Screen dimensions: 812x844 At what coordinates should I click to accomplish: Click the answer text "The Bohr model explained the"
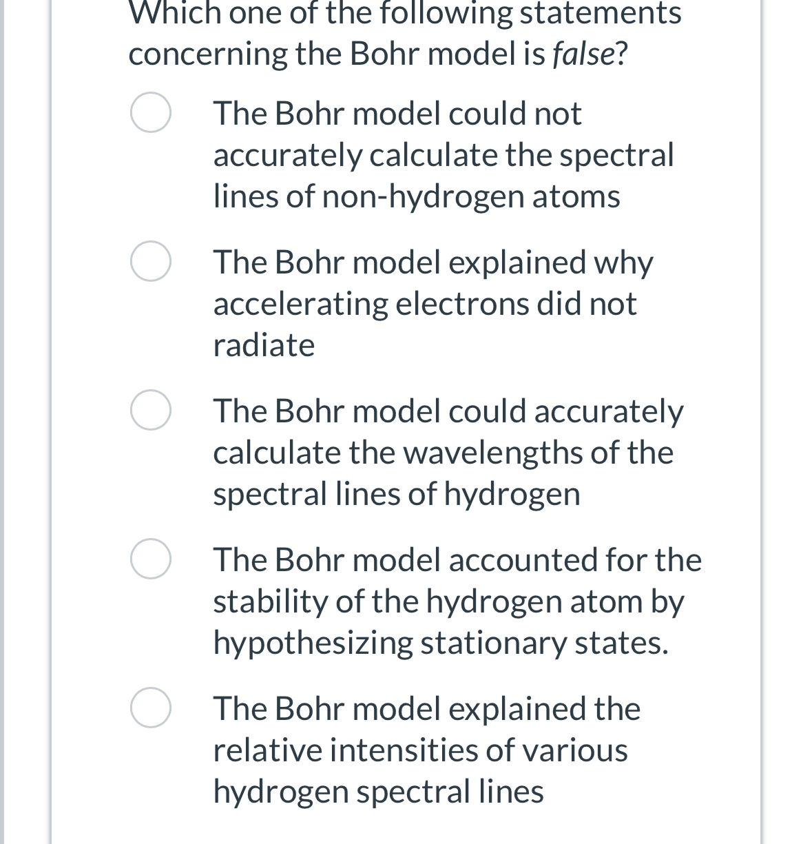coord(427,709)
